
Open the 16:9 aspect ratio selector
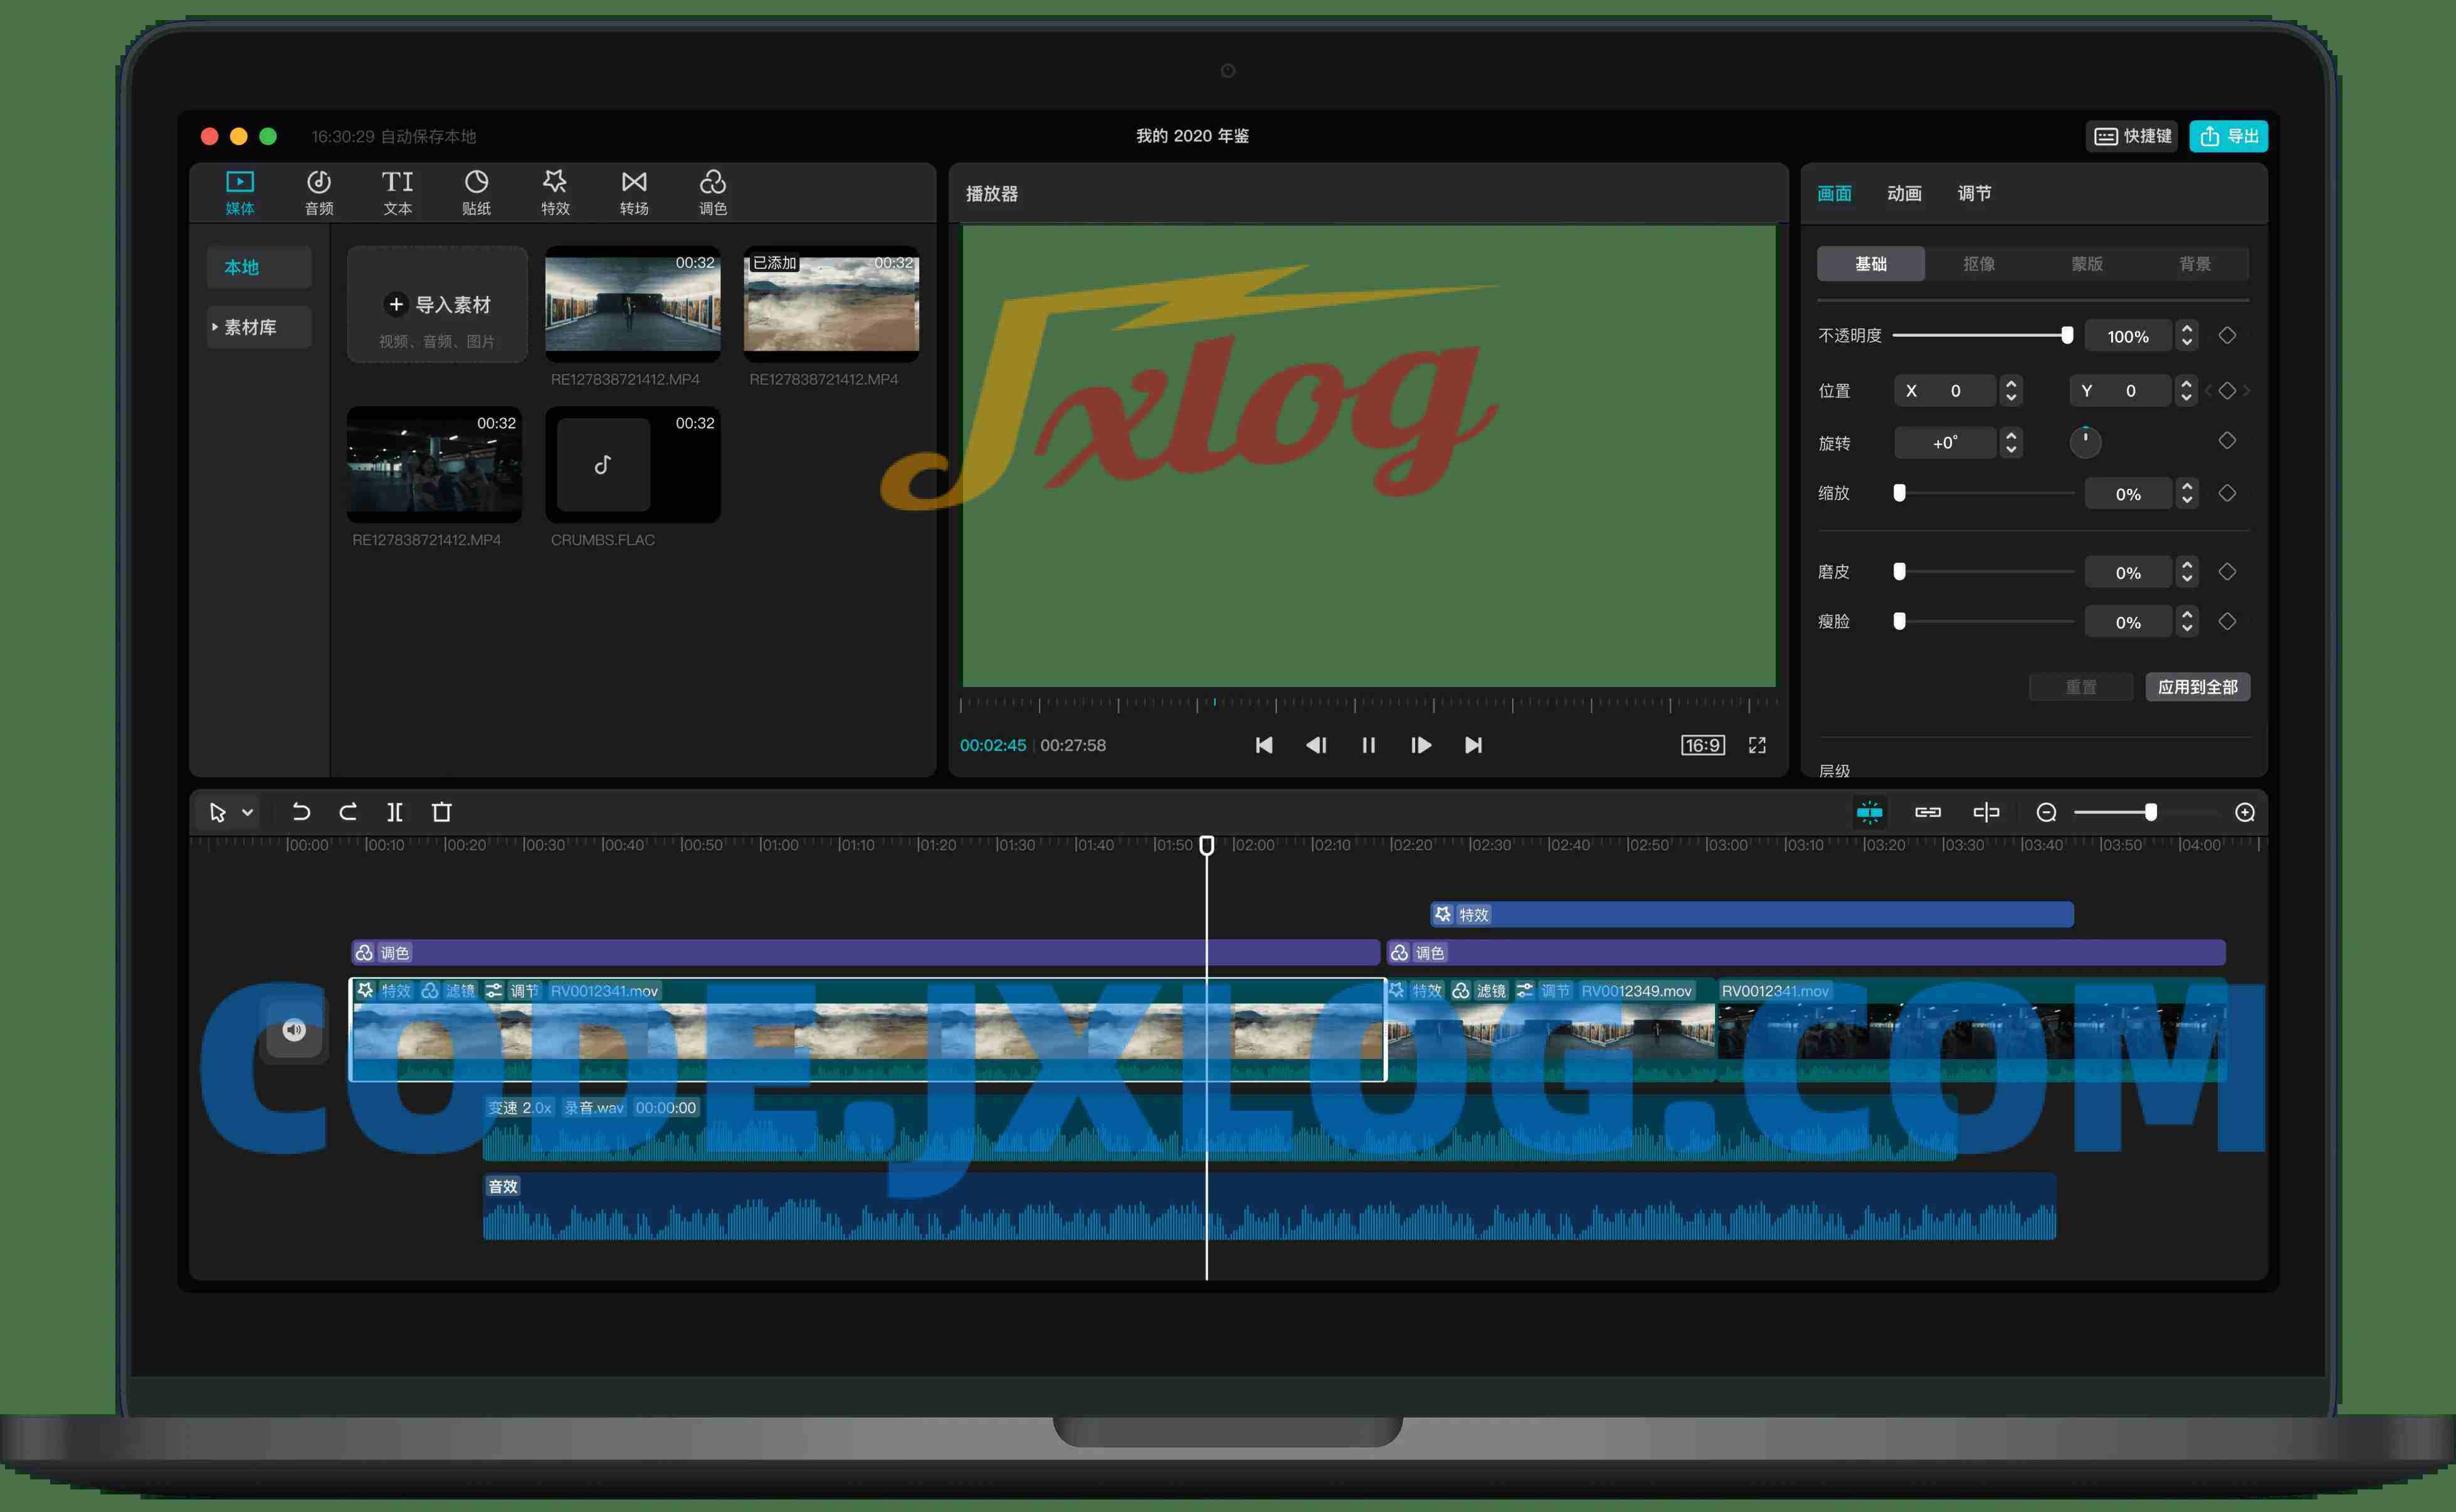[x=1702, y=745]
